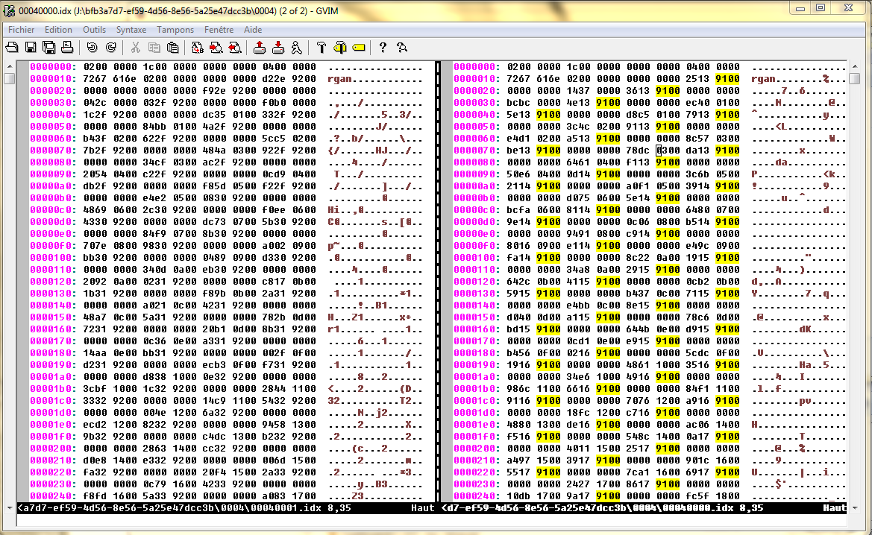Open the Outils menu

tap(94, 30)
